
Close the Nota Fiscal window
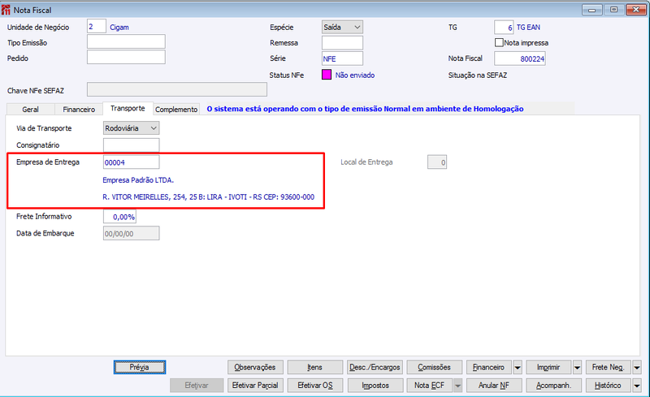click(636, 10)
